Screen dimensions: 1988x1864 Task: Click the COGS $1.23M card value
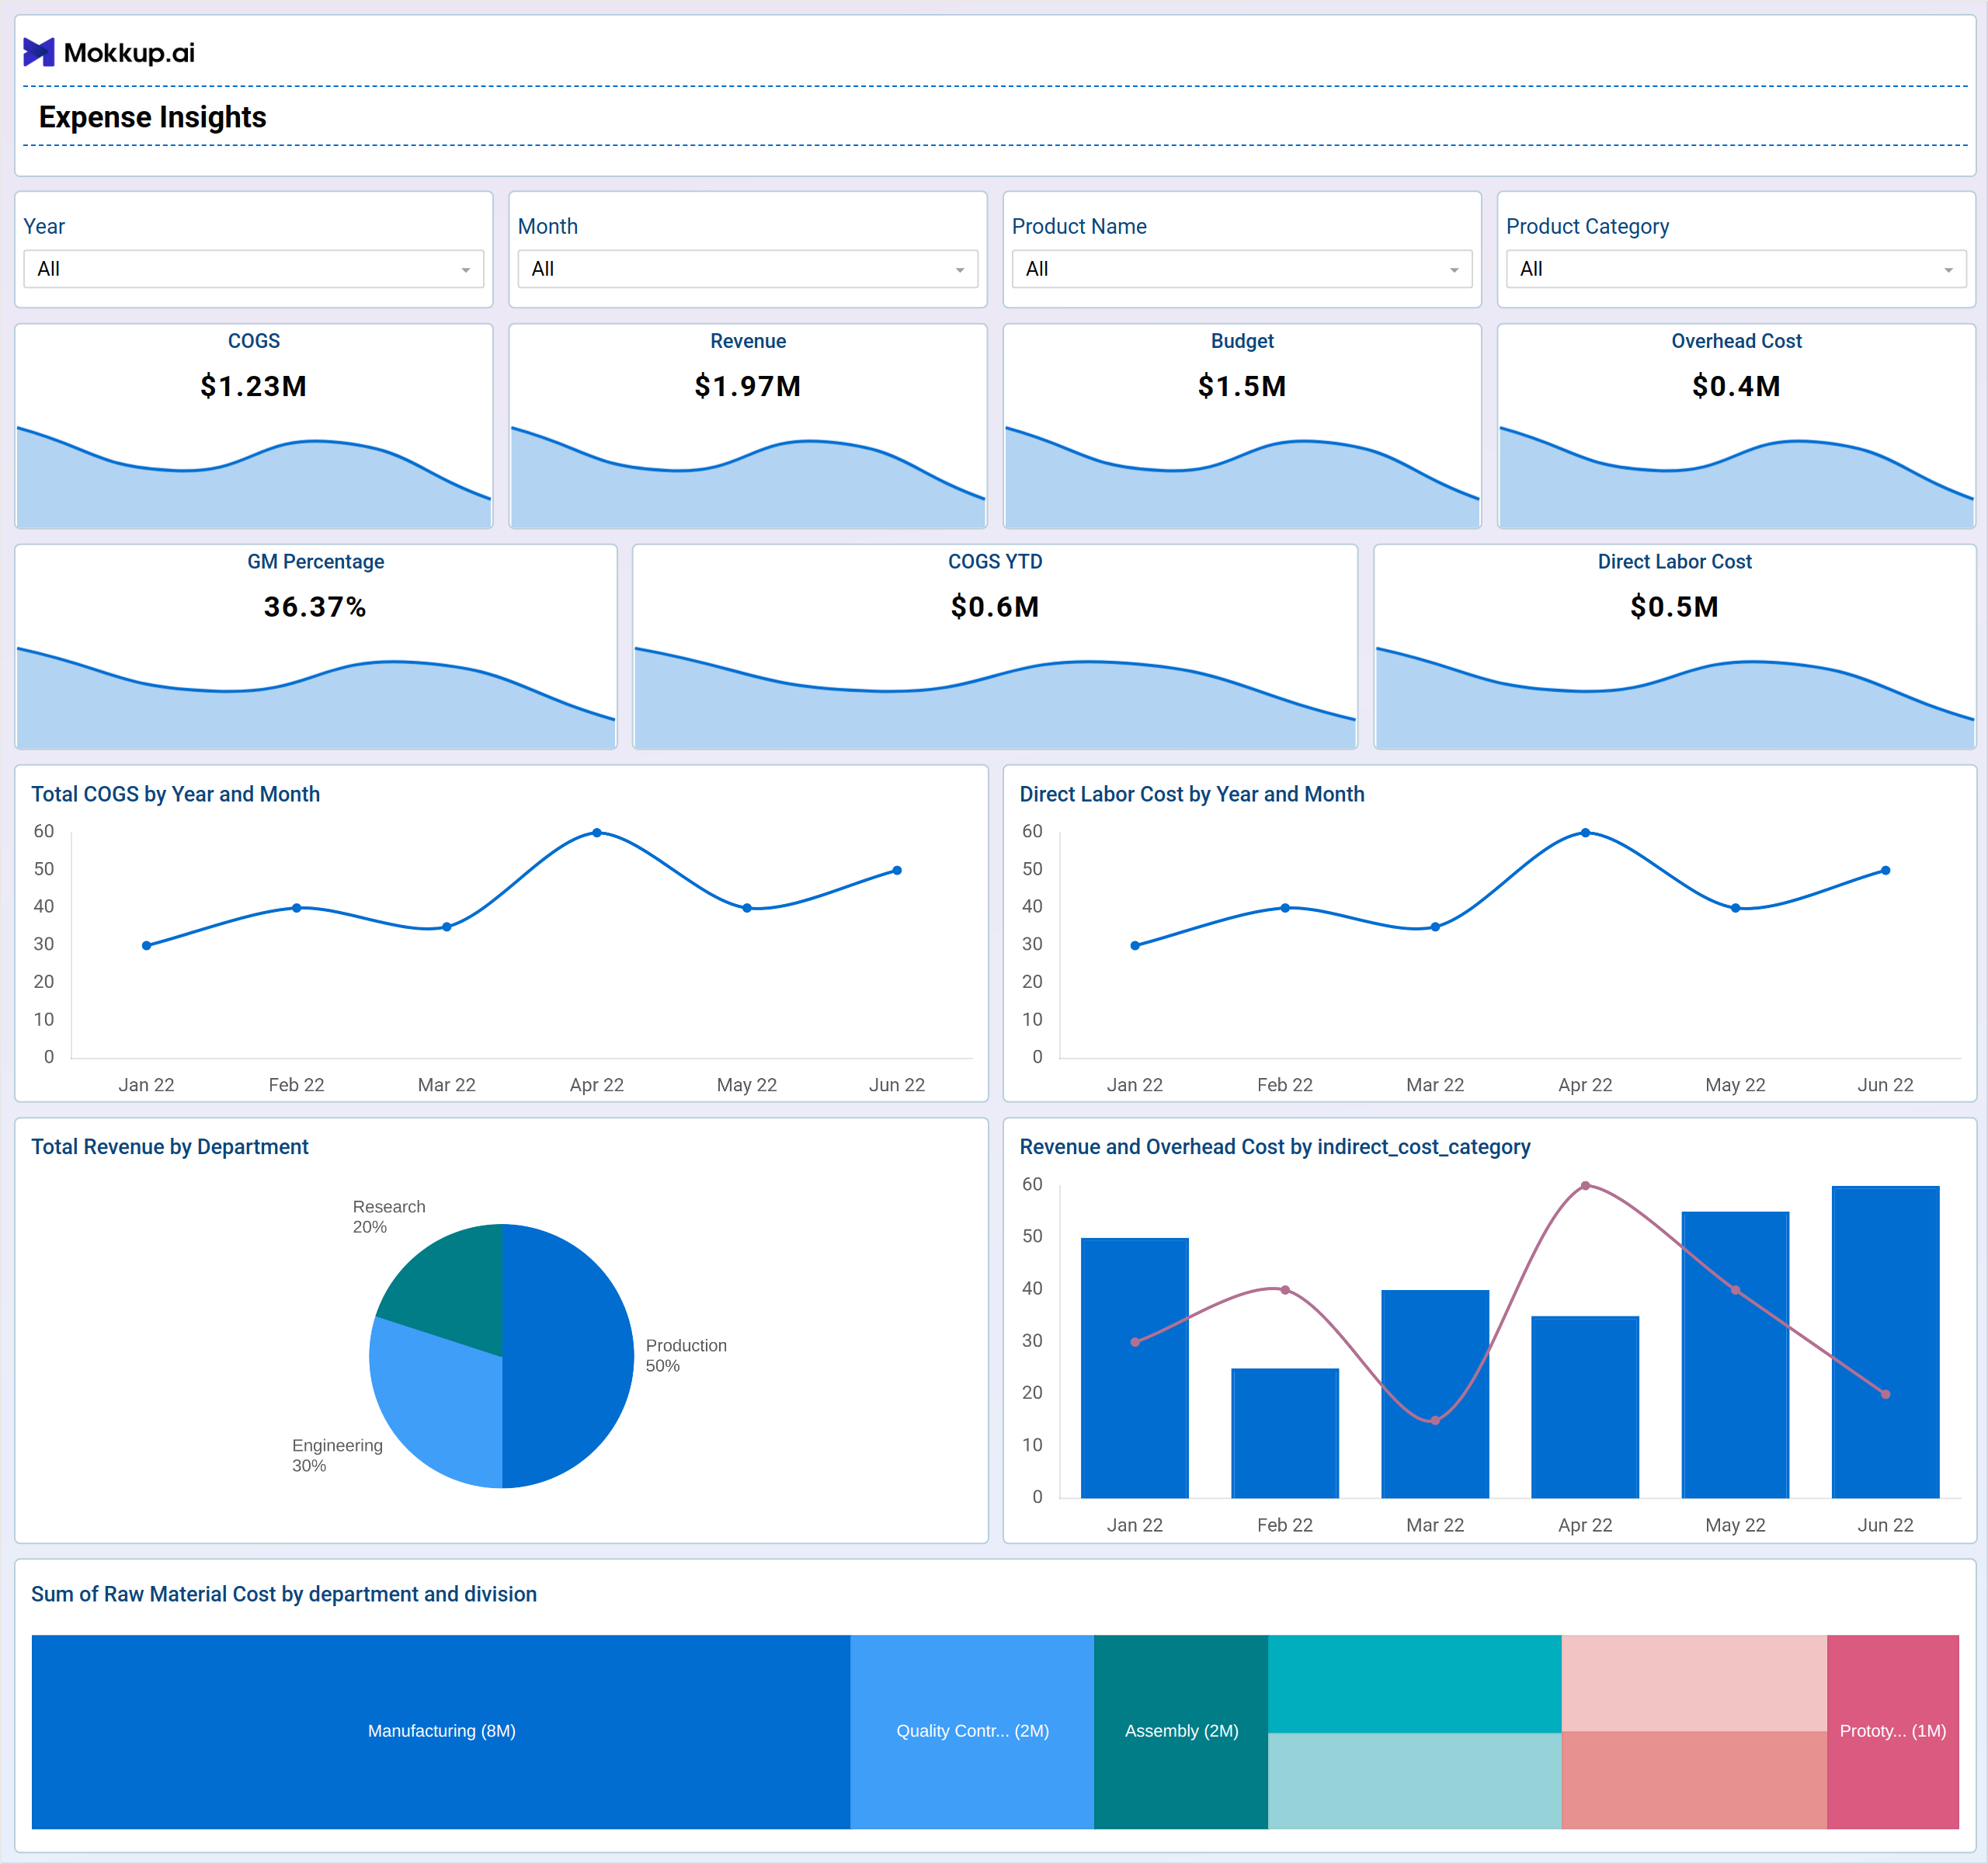[x=253, y=386]
